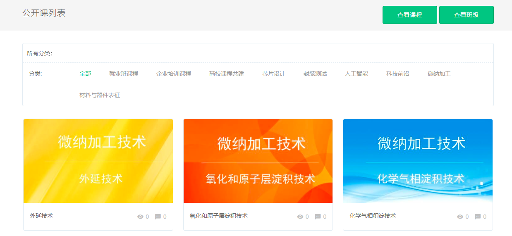Click the 所有分类: label
The height and width of the screenshot is (236, 512).
[40, 53]
